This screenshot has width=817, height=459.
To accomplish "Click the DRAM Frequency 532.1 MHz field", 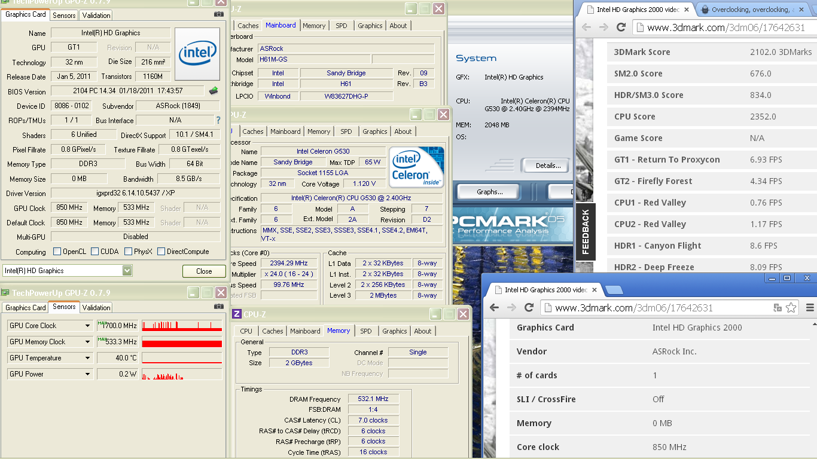I will pyautogui.click(x=372, y=399).
